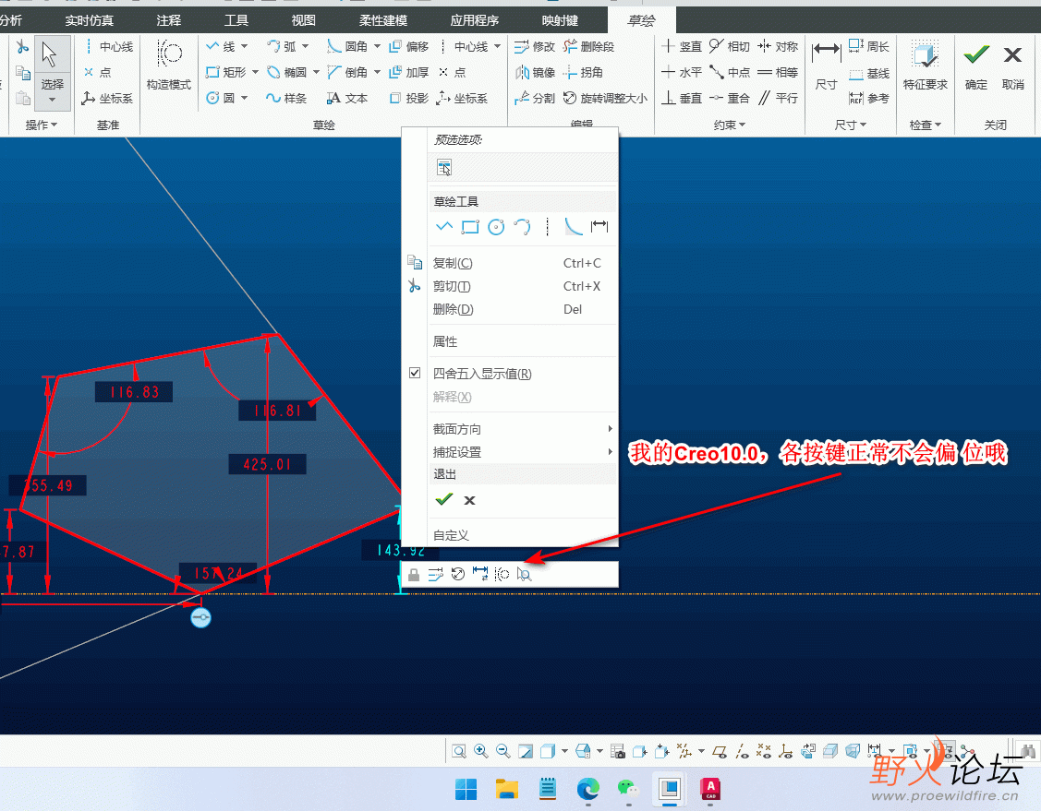Apply the 对称 (Symmetric) constraint
Screen dimensions: 1041x811
coord(778,46)
